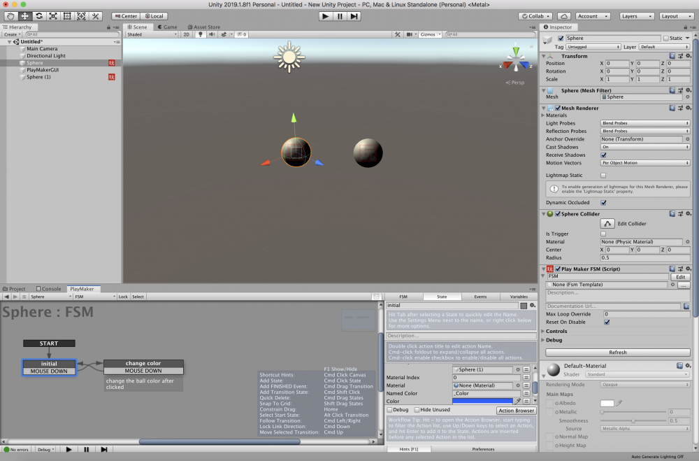Select the Rect transform tool
Viewport: 699px width, 461px height.
[67, 16]
